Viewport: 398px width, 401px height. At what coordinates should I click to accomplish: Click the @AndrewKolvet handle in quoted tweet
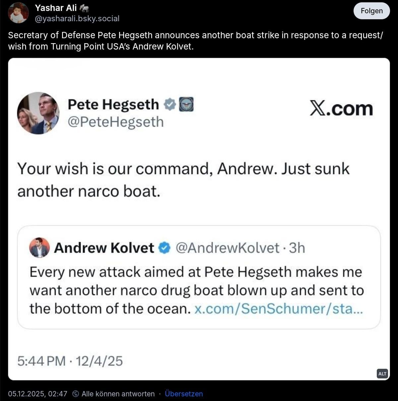(228, 248)
